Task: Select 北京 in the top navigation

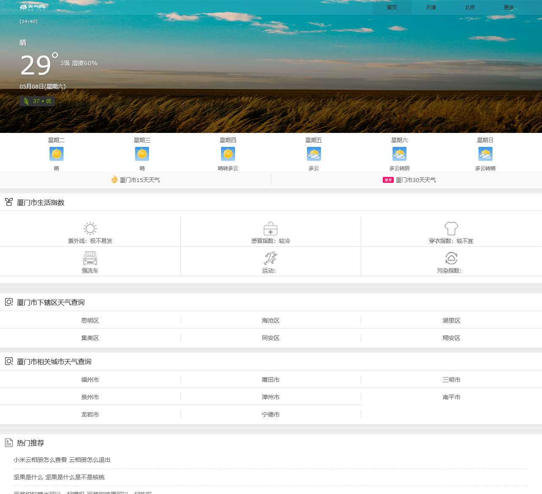Action: click(x=470, y=8)
